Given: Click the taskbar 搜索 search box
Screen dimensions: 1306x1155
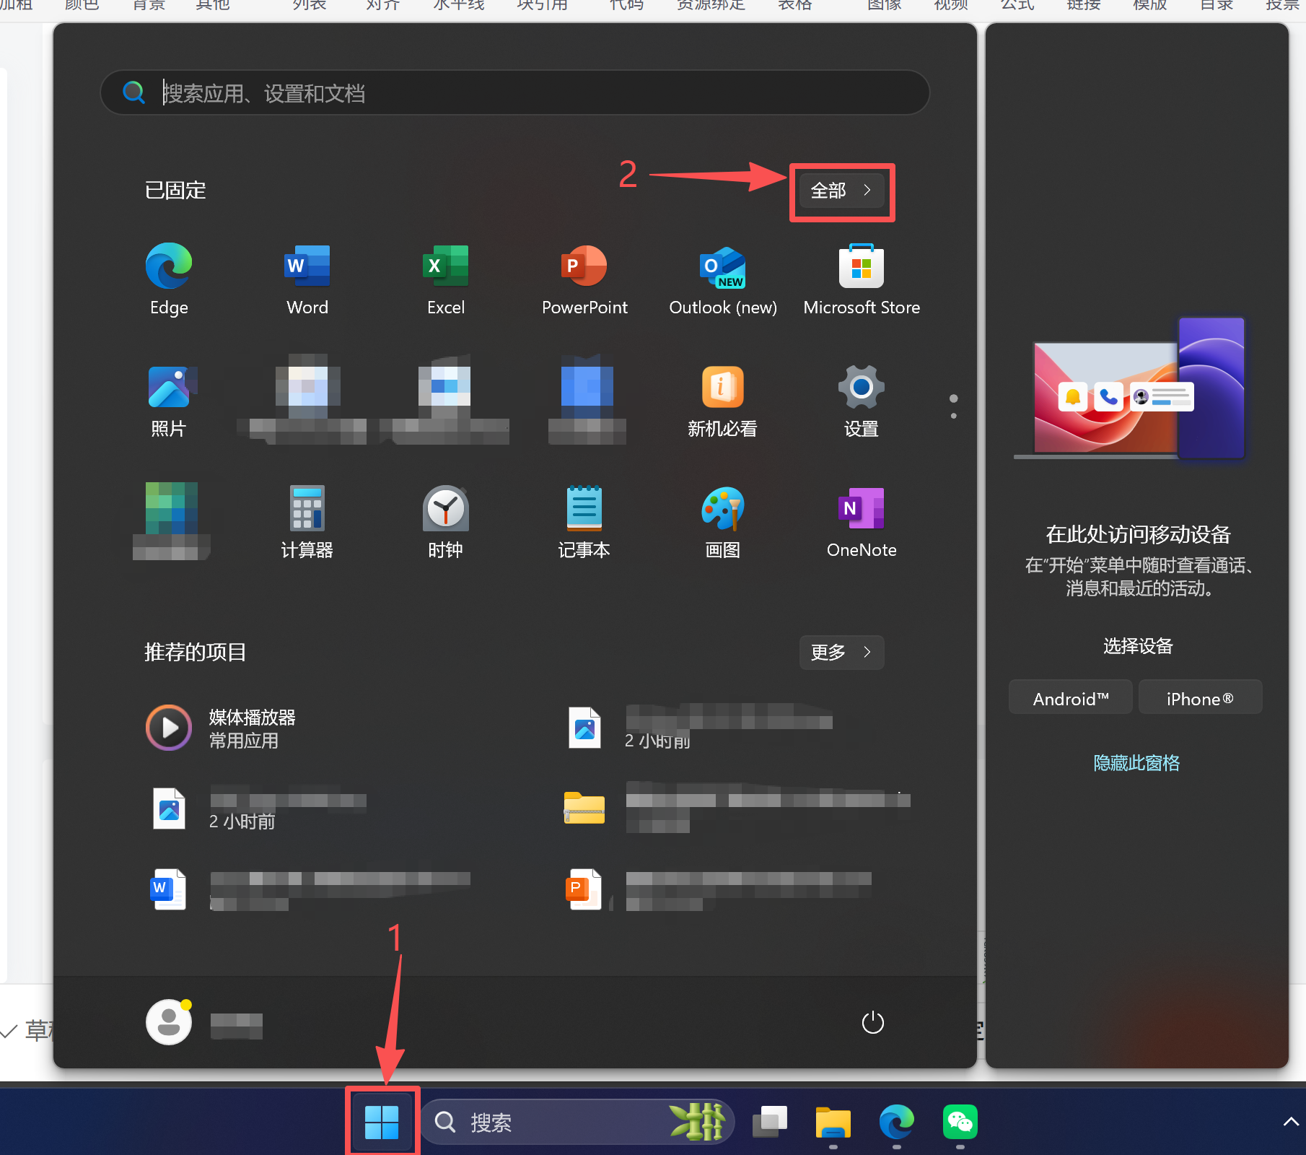Looking at the screenshot, I should click(577, 1123).
